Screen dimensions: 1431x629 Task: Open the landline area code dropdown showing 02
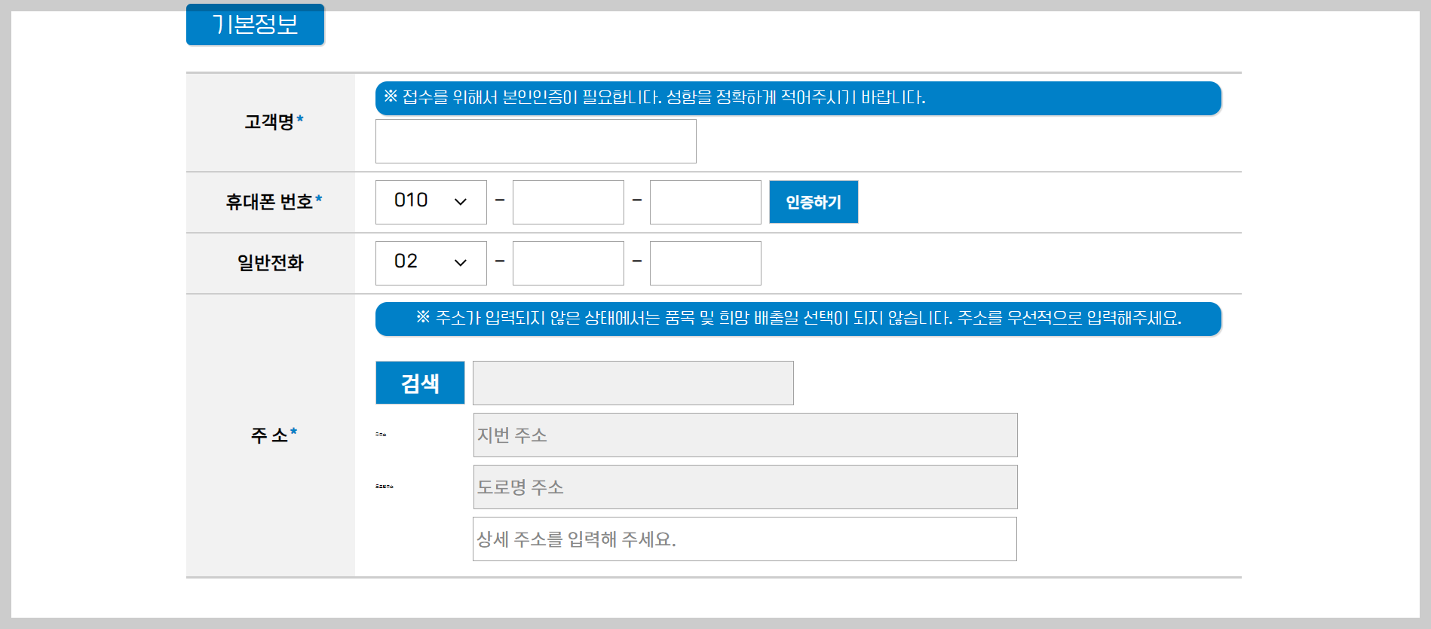[x=431, y=262]
